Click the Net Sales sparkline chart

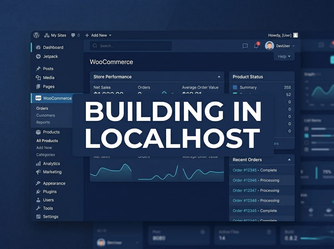(x=111, y=171)
